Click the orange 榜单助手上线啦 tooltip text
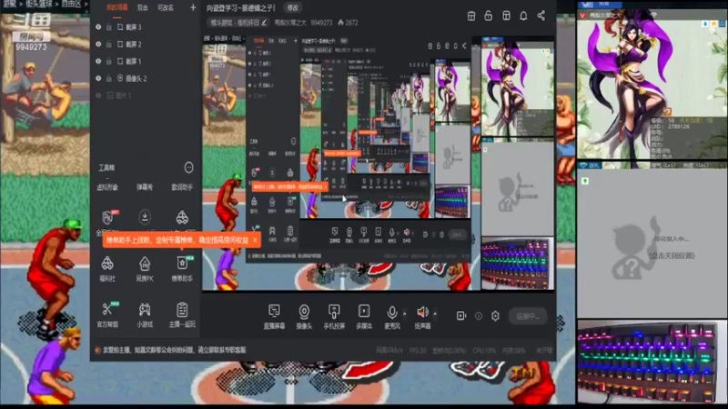This screenshot has width=728, height=409. coord(177,240)
